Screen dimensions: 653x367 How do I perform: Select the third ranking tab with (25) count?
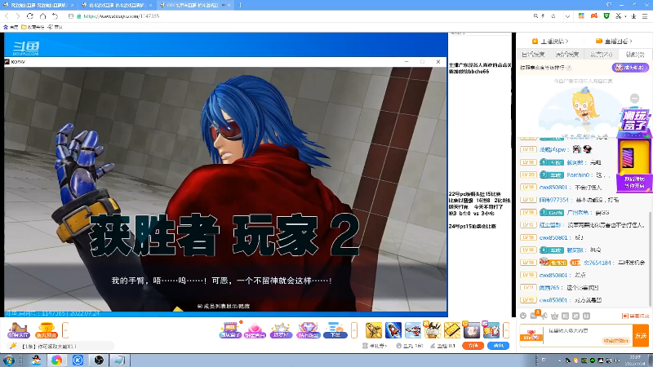click(x=601, y=55)
